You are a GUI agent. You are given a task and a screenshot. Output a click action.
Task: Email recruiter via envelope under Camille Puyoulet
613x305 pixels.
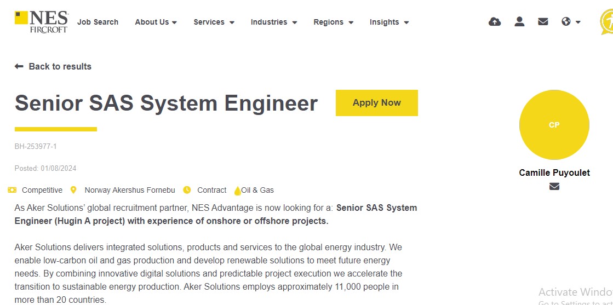[554, 187]
